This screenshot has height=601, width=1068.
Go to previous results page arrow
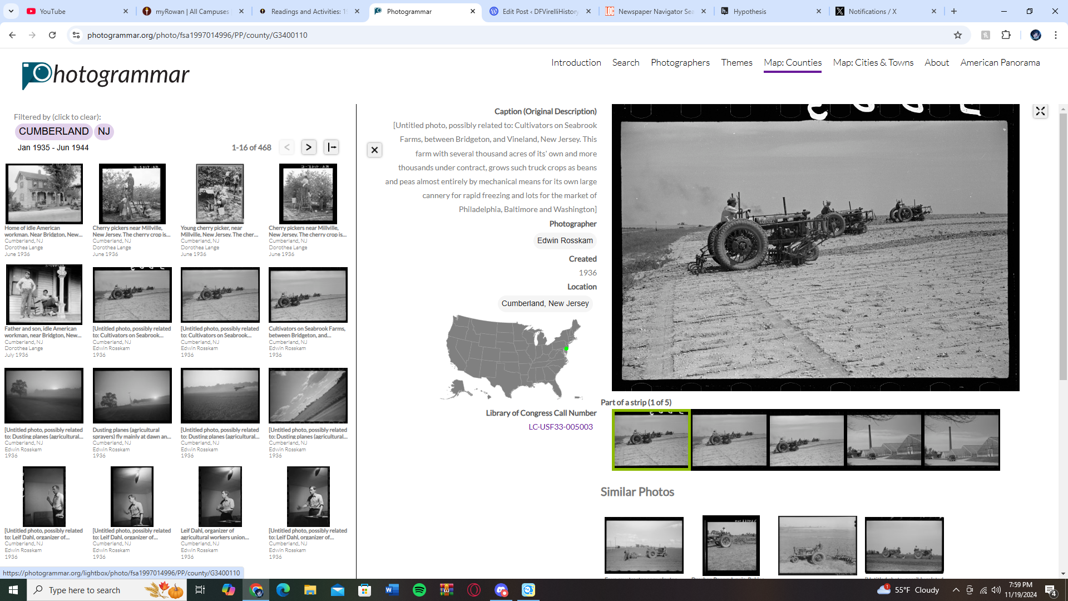pyautogui.click(x=287, y=147)
